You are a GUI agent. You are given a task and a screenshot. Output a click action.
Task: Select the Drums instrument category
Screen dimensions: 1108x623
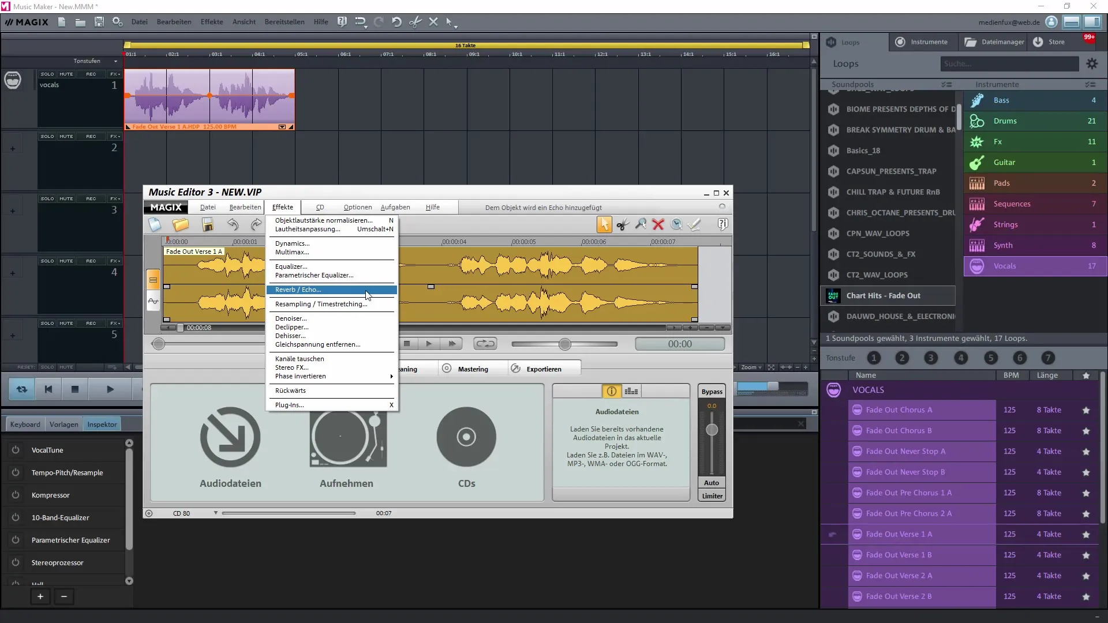[x=1035, y=121]
